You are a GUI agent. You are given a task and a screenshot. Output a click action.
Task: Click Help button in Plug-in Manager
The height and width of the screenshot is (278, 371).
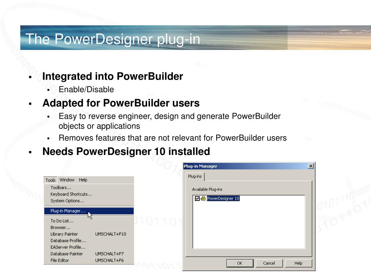click(x=299, y=263)
